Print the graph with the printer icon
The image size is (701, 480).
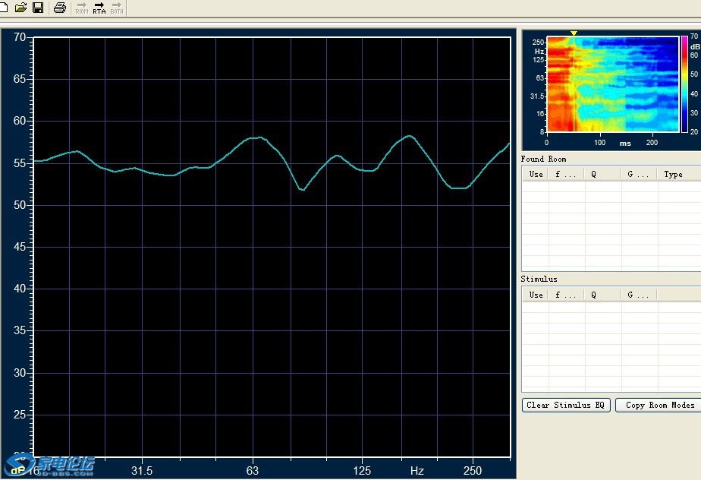click(x=59, y=8)
